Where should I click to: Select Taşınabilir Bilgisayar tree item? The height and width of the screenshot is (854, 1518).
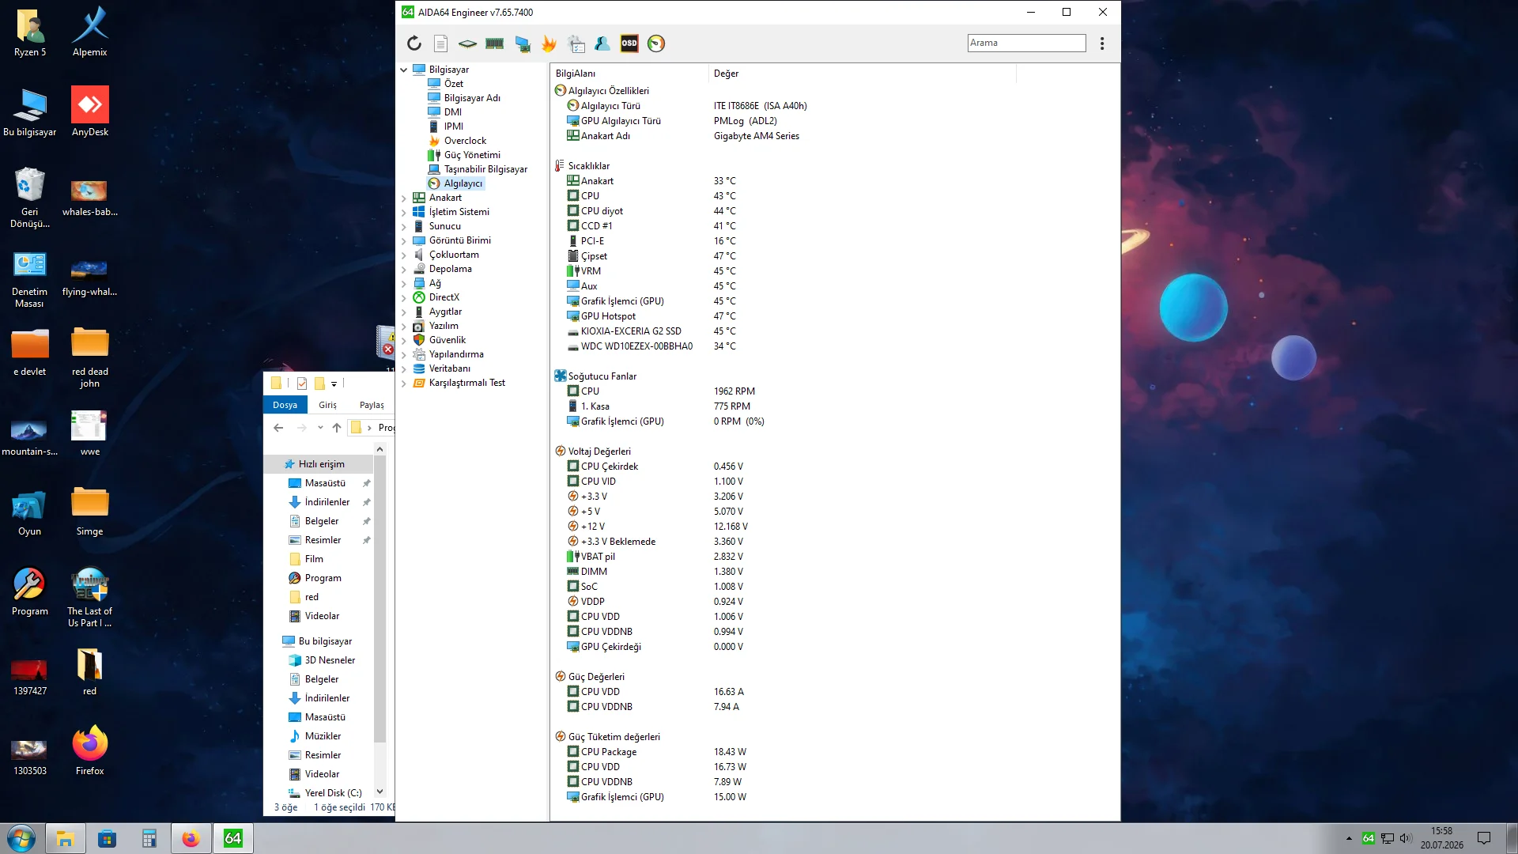pyautogui.click(x=485, y=169)
